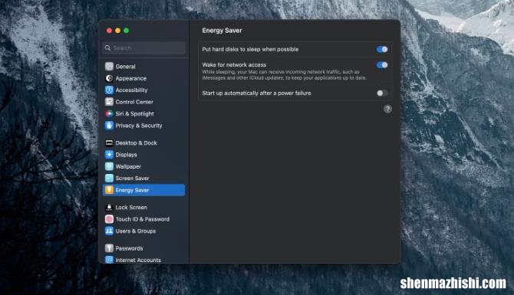Zoom window with green button
514x295 pixels.
pos(127,31)
